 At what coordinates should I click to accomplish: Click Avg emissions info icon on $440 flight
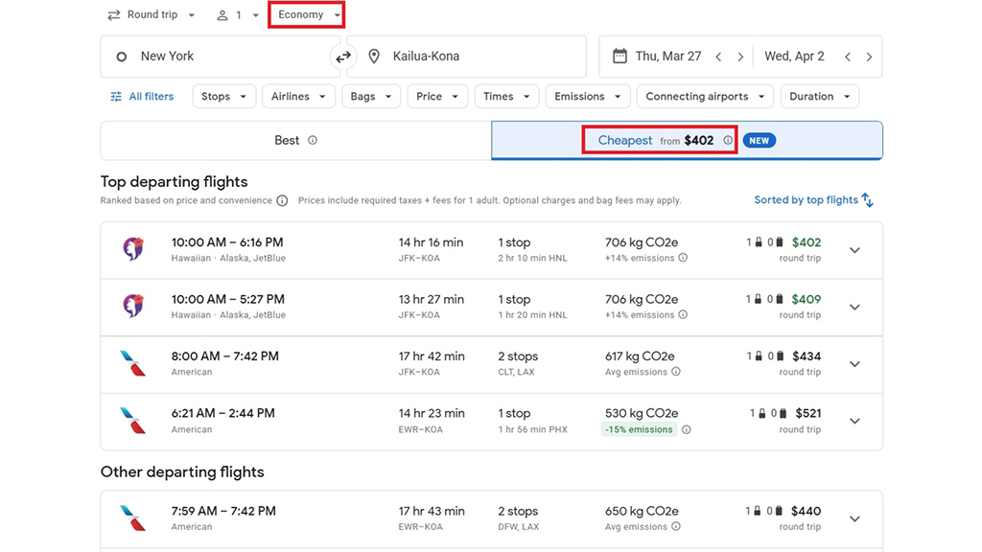tap(676, 526)
